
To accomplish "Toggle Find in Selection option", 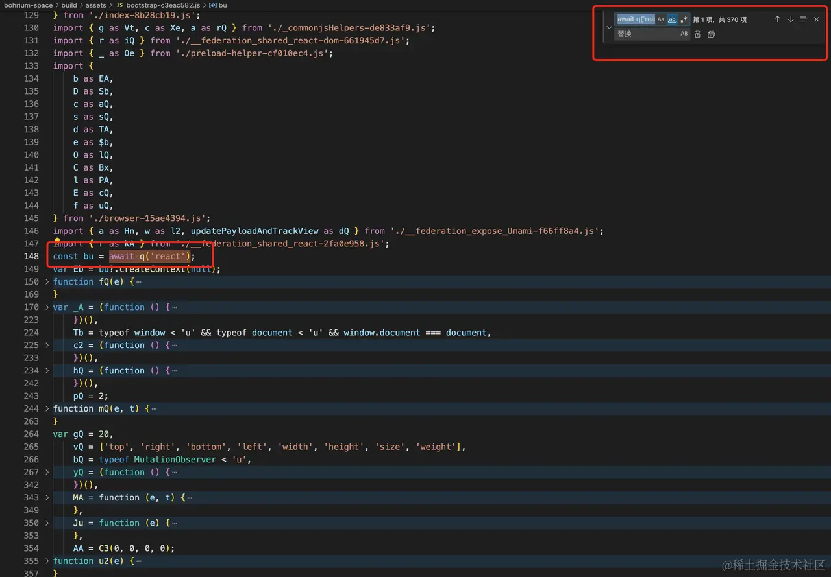I will [x=803, y=19].
